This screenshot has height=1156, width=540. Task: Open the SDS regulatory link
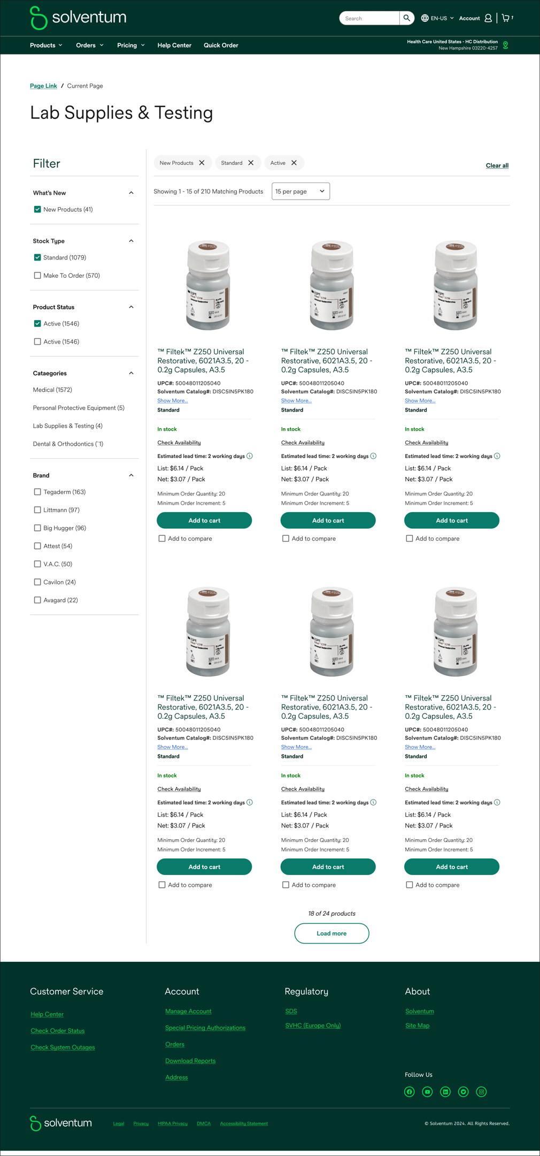tap(291, 1011)
